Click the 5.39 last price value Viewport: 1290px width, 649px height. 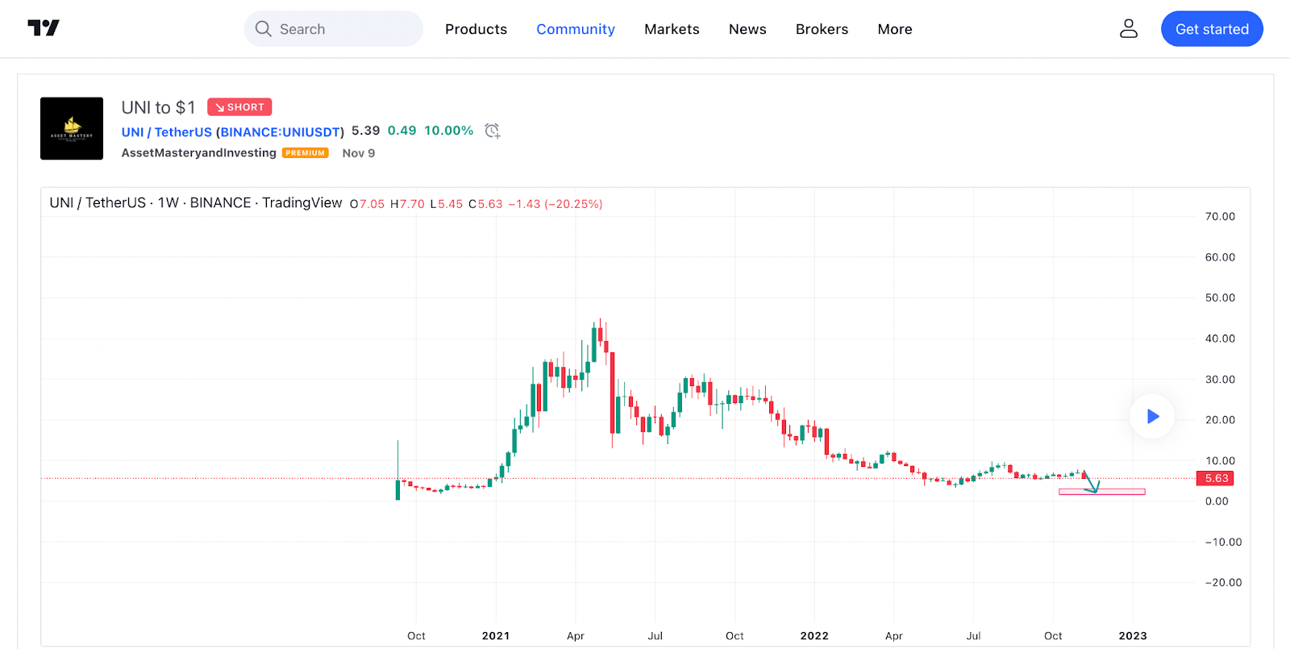(x=365, y=131)
